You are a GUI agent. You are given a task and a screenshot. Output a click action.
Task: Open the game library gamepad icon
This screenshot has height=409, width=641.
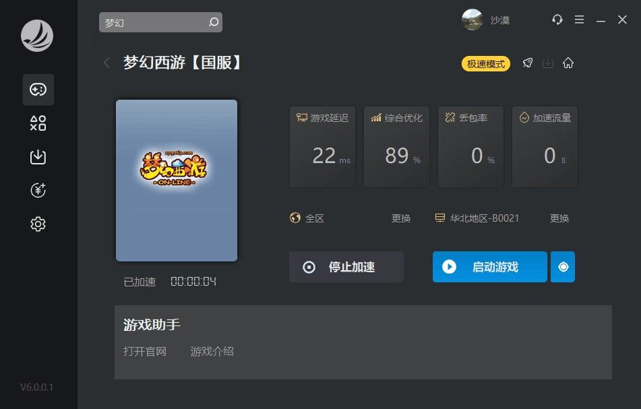coord(38,90)
